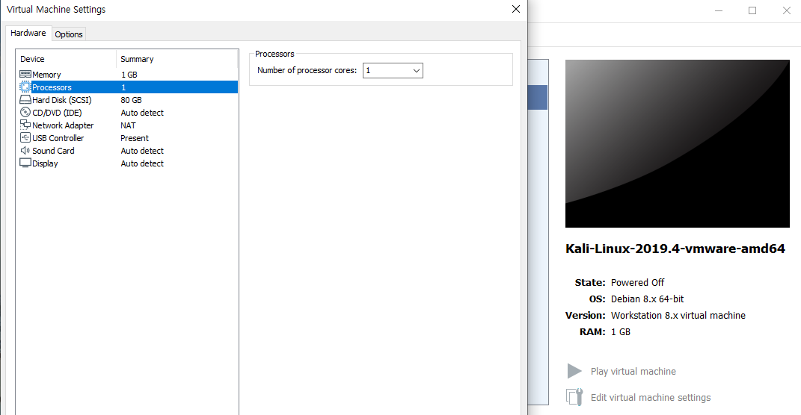Click the Sound Card speaker icon
The width and height of the screenshot is (801, 415).
pos(25,150)
